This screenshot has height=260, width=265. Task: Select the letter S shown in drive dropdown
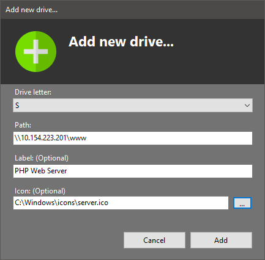17,106
